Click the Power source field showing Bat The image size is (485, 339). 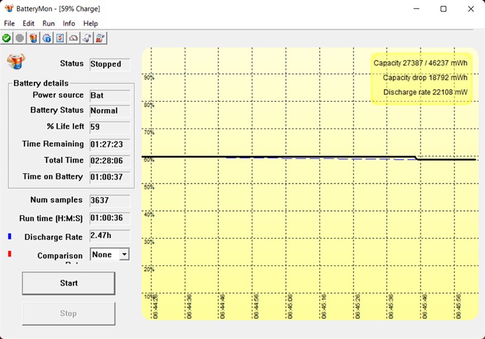point(110,96)
